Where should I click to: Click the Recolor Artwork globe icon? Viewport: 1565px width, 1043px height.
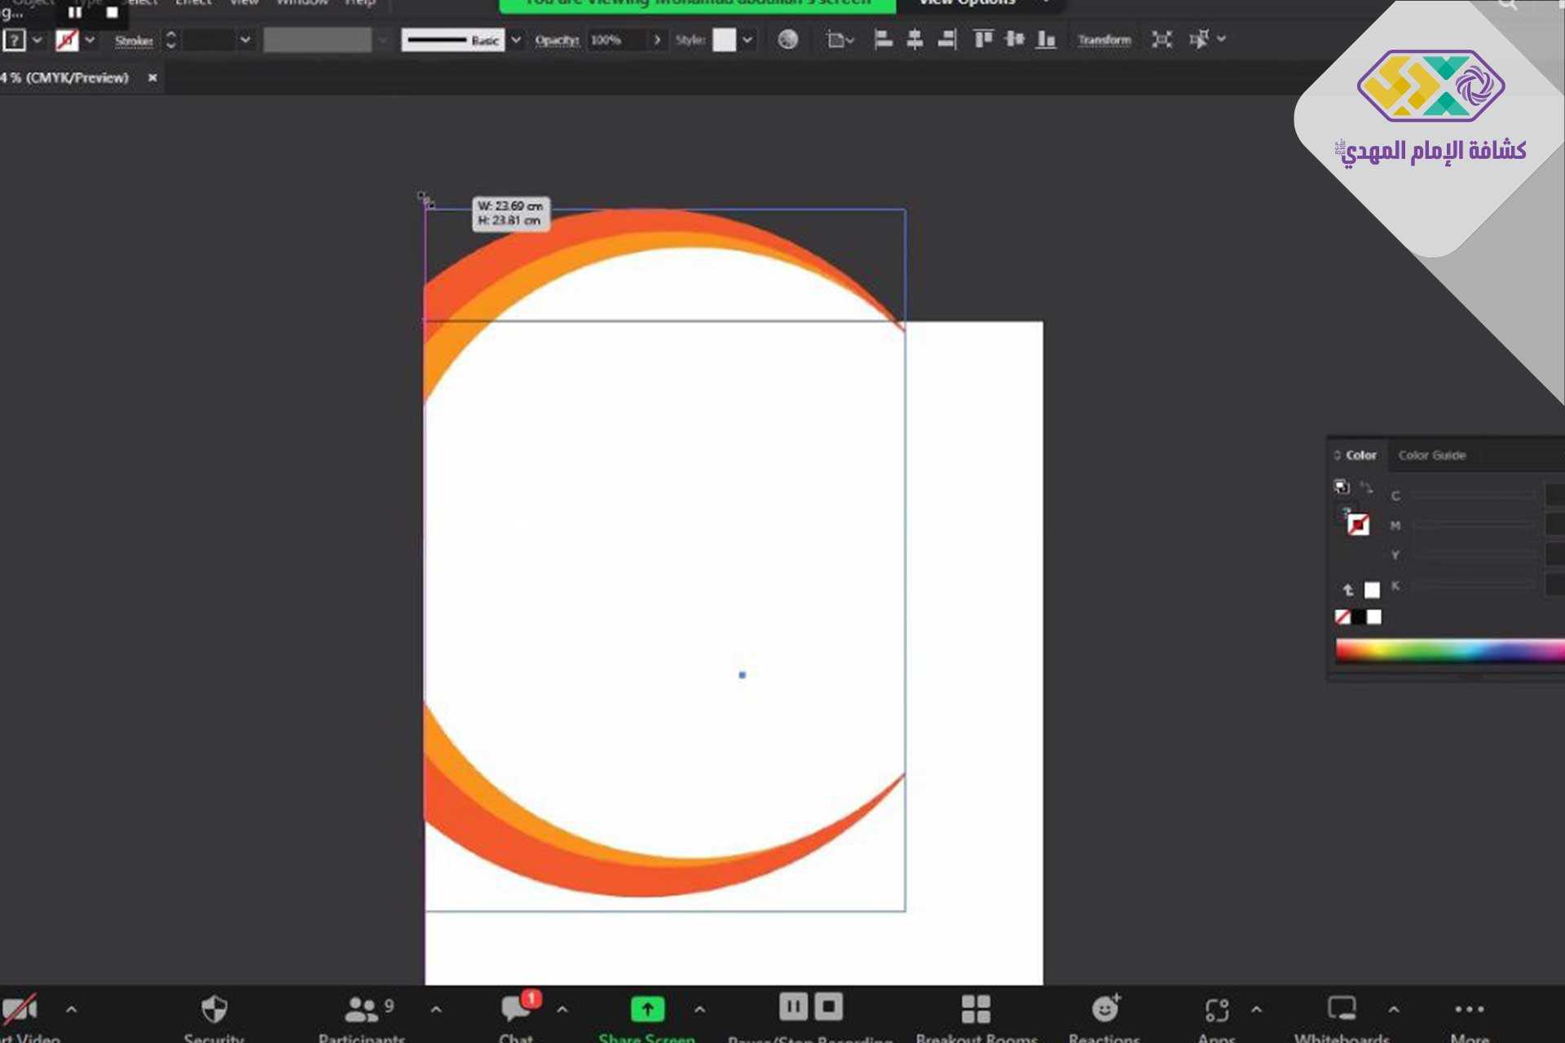tap(787, 39)
